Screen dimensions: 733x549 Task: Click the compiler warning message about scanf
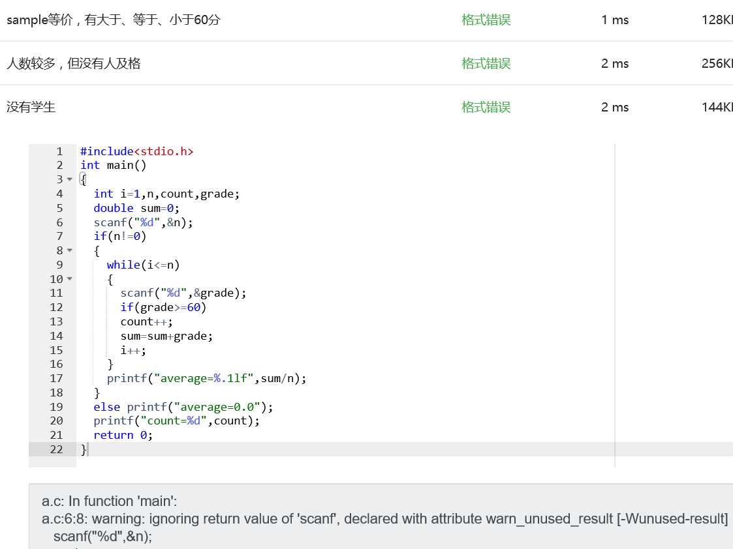(384, 519)
